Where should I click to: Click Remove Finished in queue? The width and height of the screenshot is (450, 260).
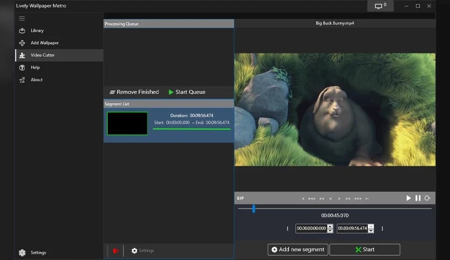(x=134, y=92)
